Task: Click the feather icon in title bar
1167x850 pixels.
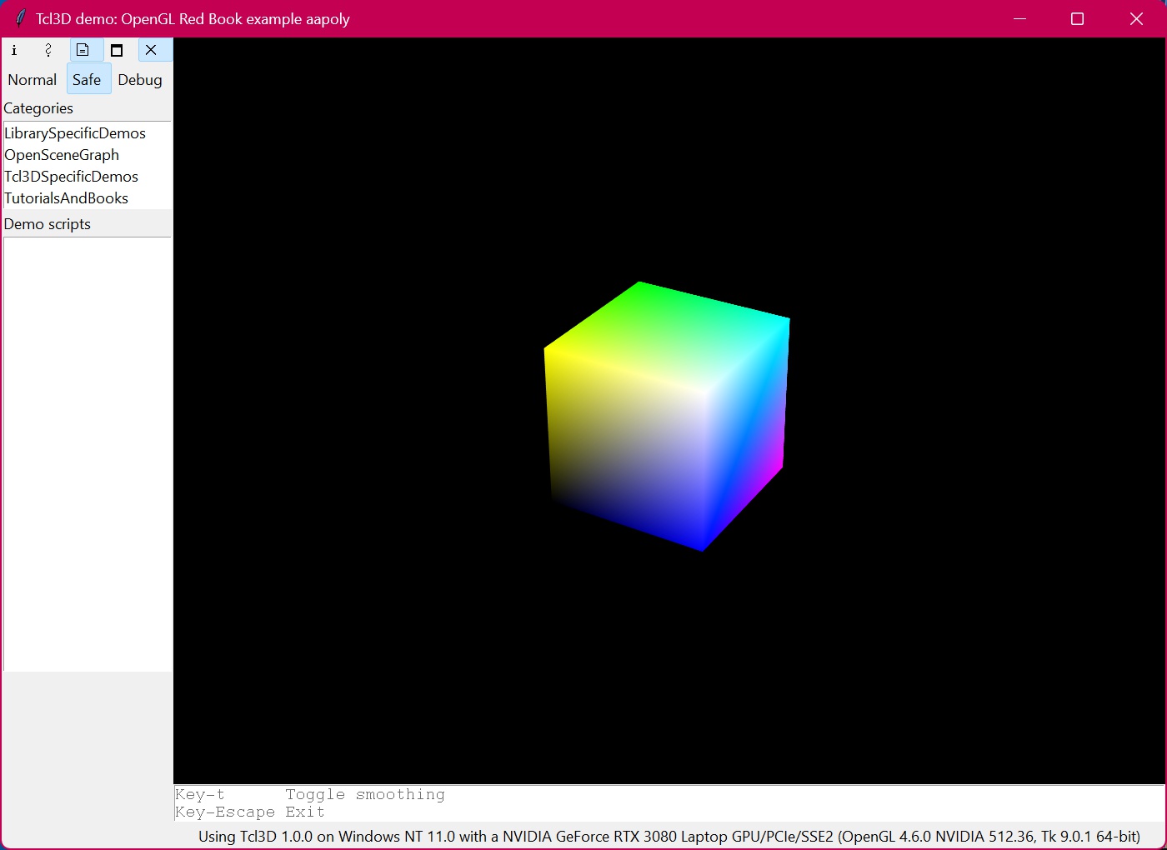Action: 21,18
